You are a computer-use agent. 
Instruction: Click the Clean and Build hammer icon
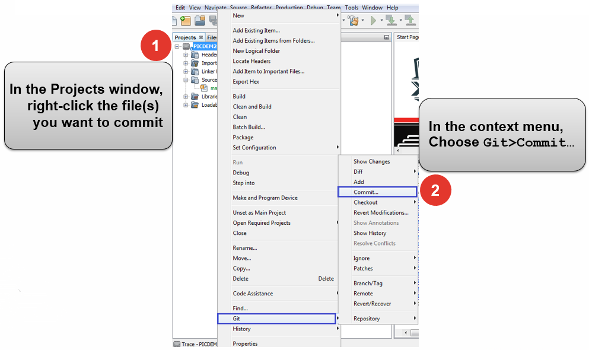pyautogui.click(x=354, y=21)
